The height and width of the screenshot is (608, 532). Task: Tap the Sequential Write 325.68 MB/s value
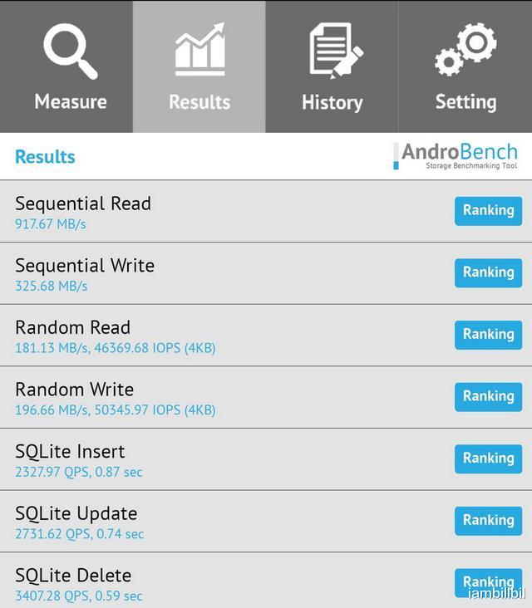[x=51, y=287]
